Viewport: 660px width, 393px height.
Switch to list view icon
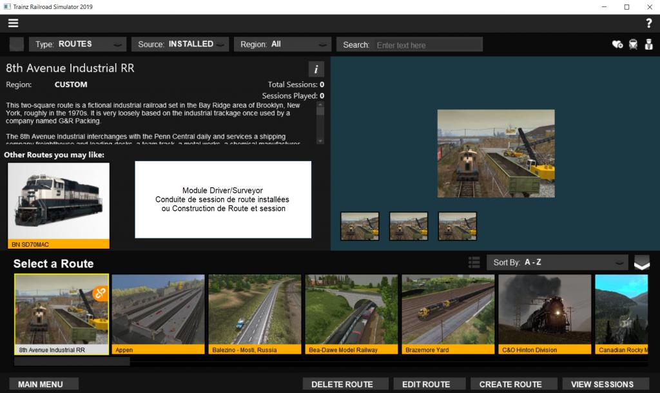pos(474,263)
